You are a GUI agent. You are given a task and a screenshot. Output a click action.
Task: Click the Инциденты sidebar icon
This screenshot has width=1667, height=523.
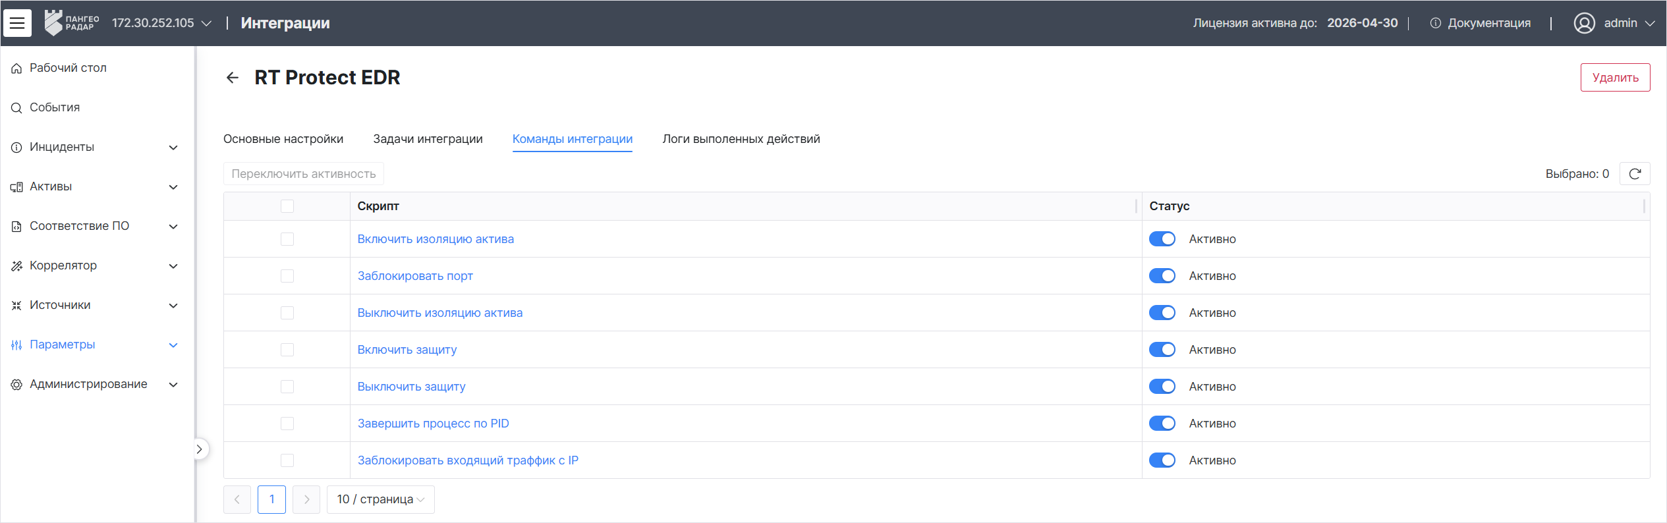point(16,147)
